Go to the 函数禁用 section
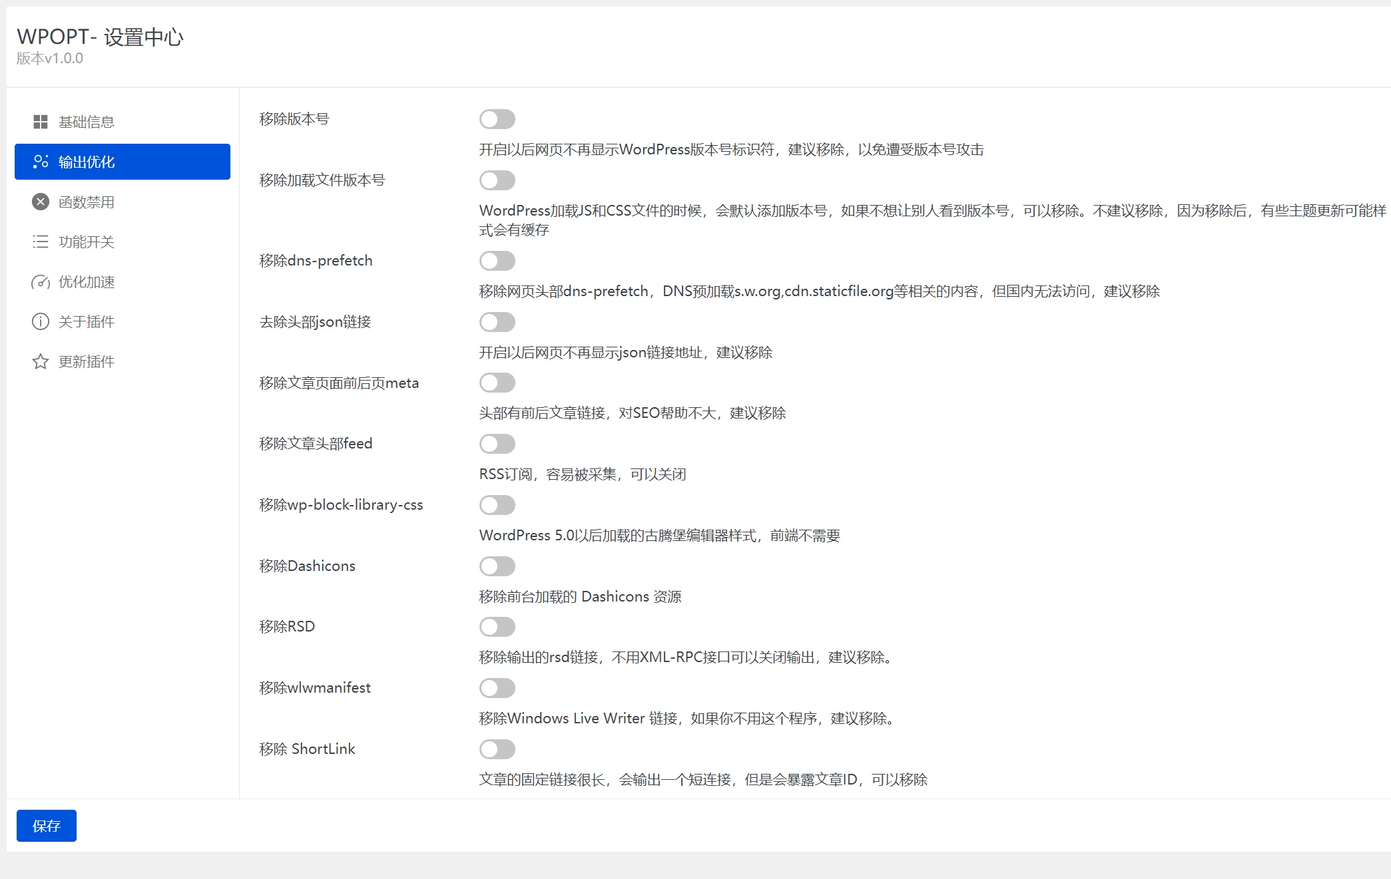 click(123, 202)
